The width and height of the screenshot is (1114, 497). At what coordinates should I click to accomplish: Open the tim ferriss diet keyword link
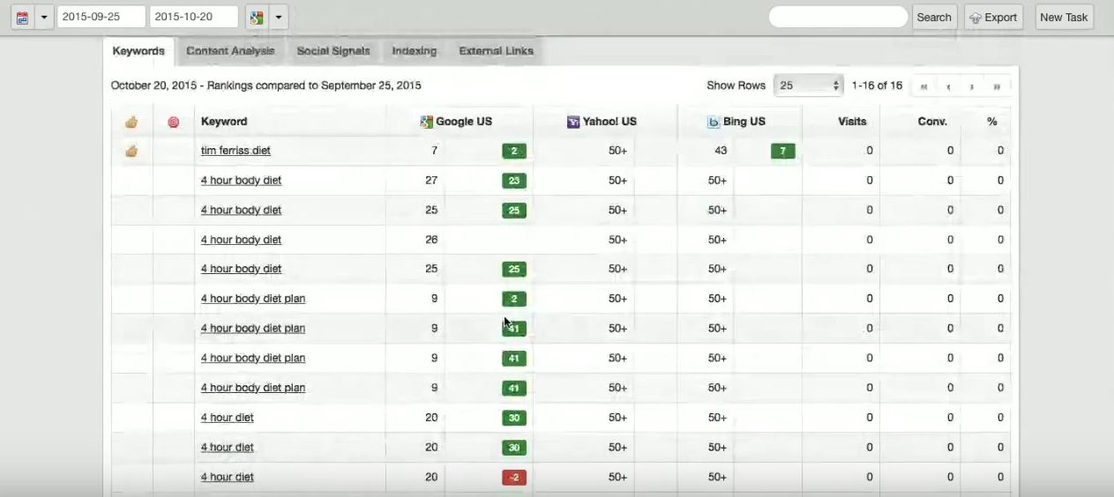[236, 151]
